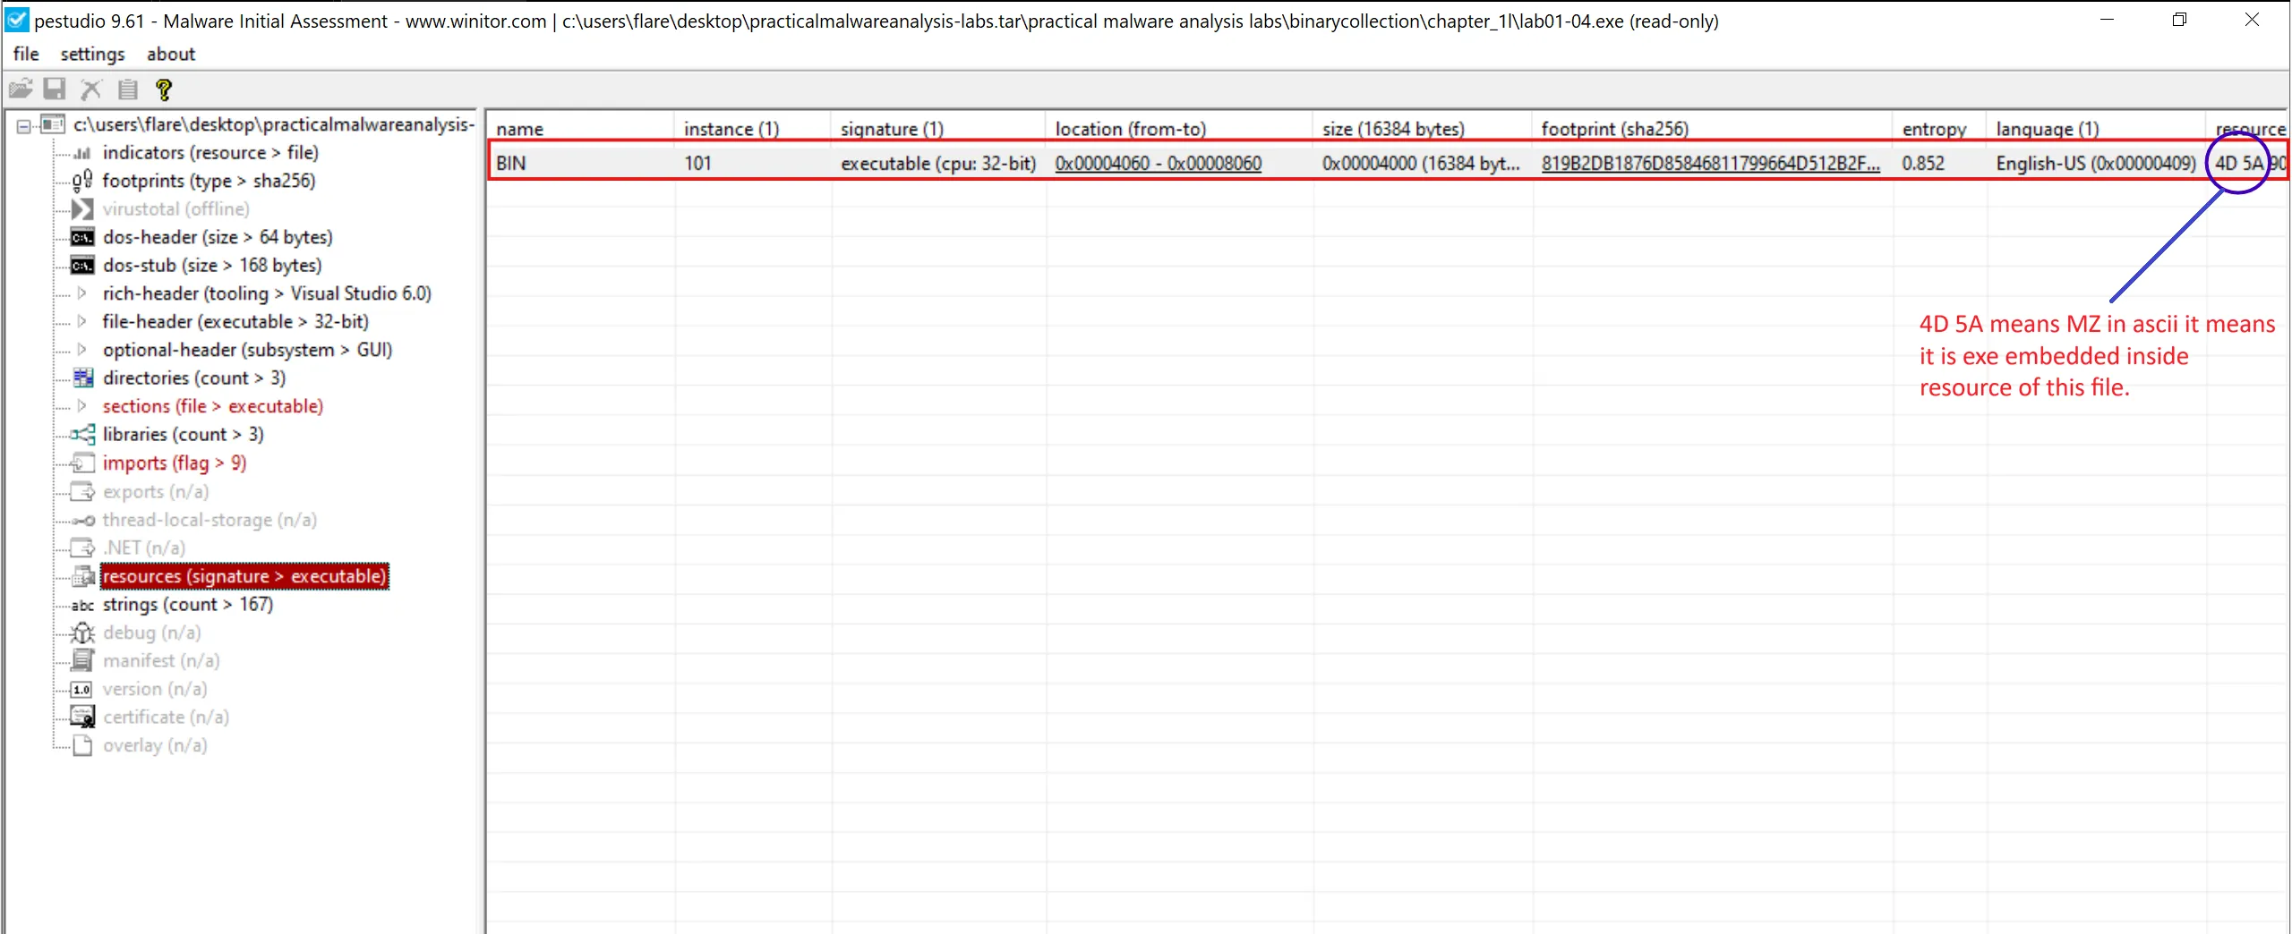Click the sha256 footprint hash link

pyautogui.click(x=1709, y=164)
